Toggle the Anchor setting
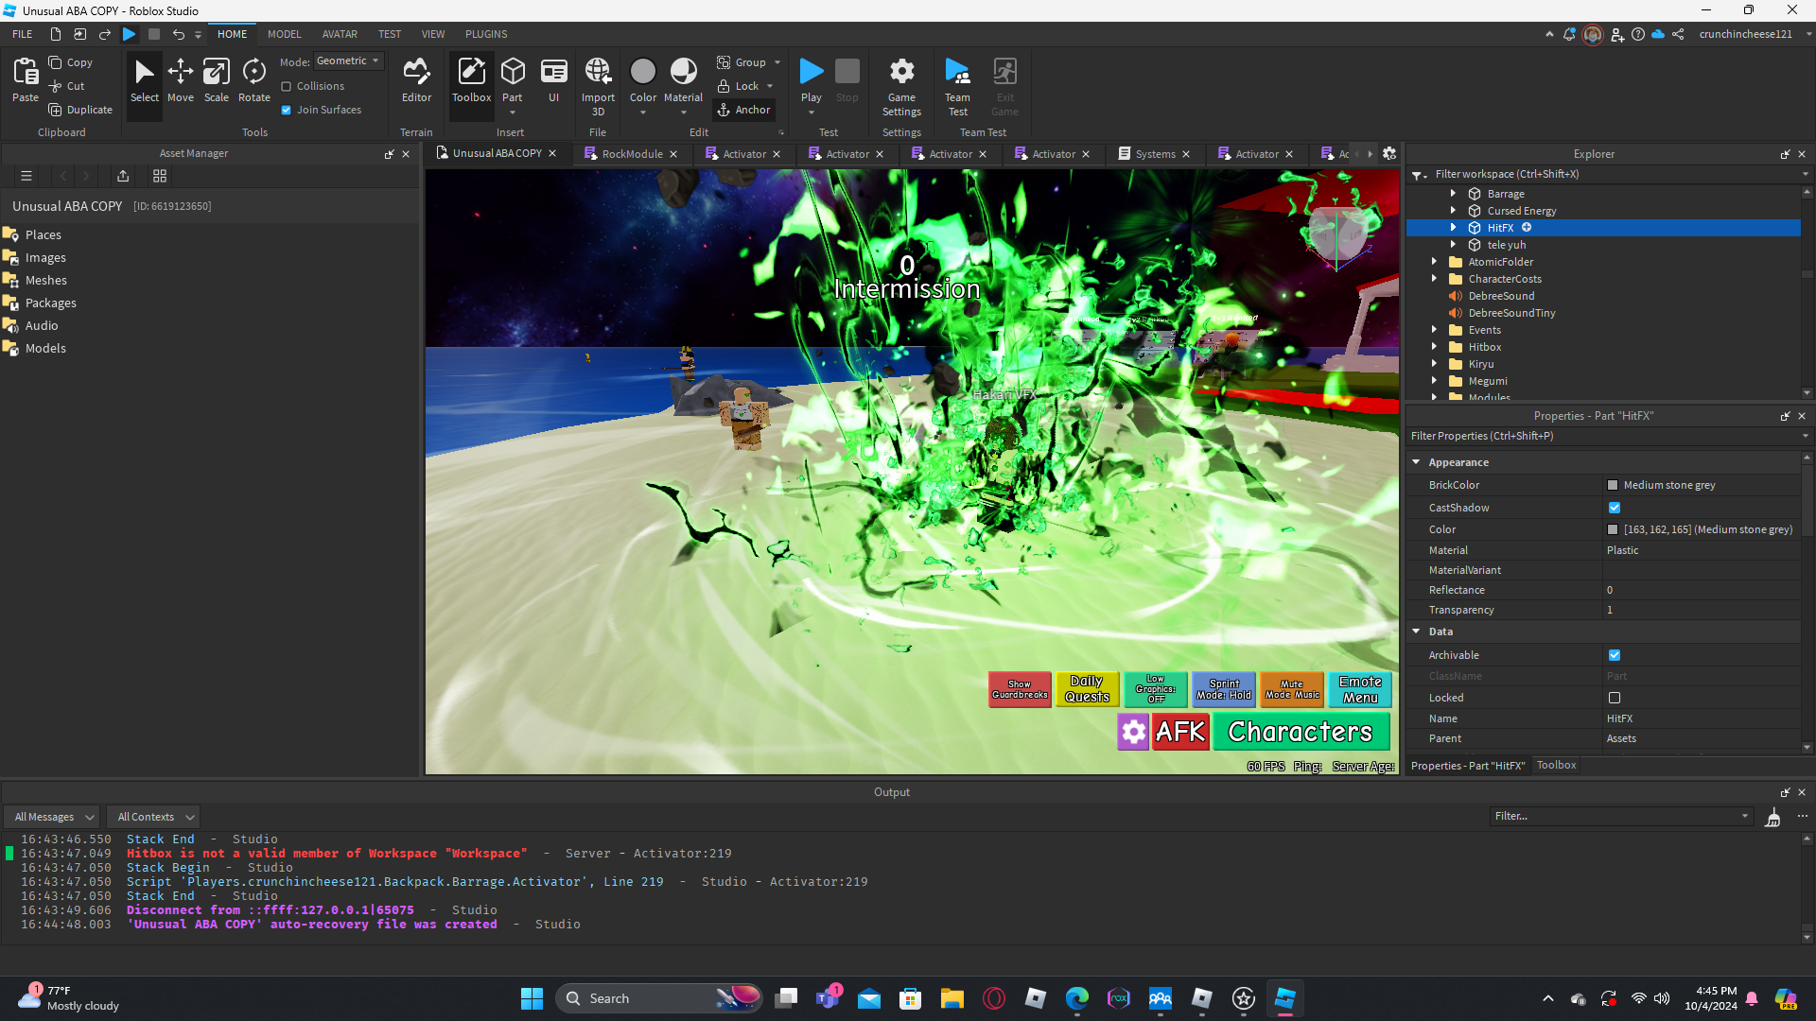This screenshot has height=1021, width=1816. 743,110
